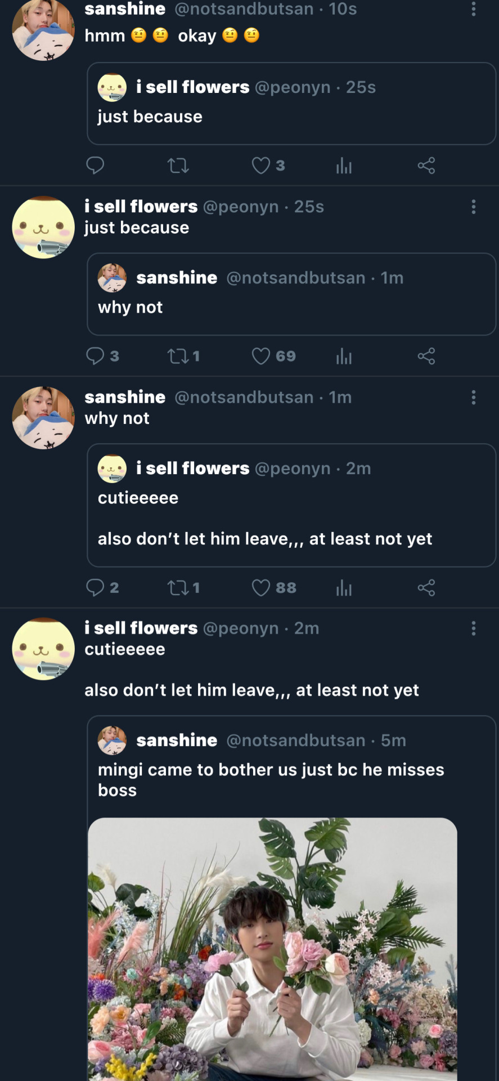Open sanshine's profile from main 'why not' tweet

click(43, 418)
